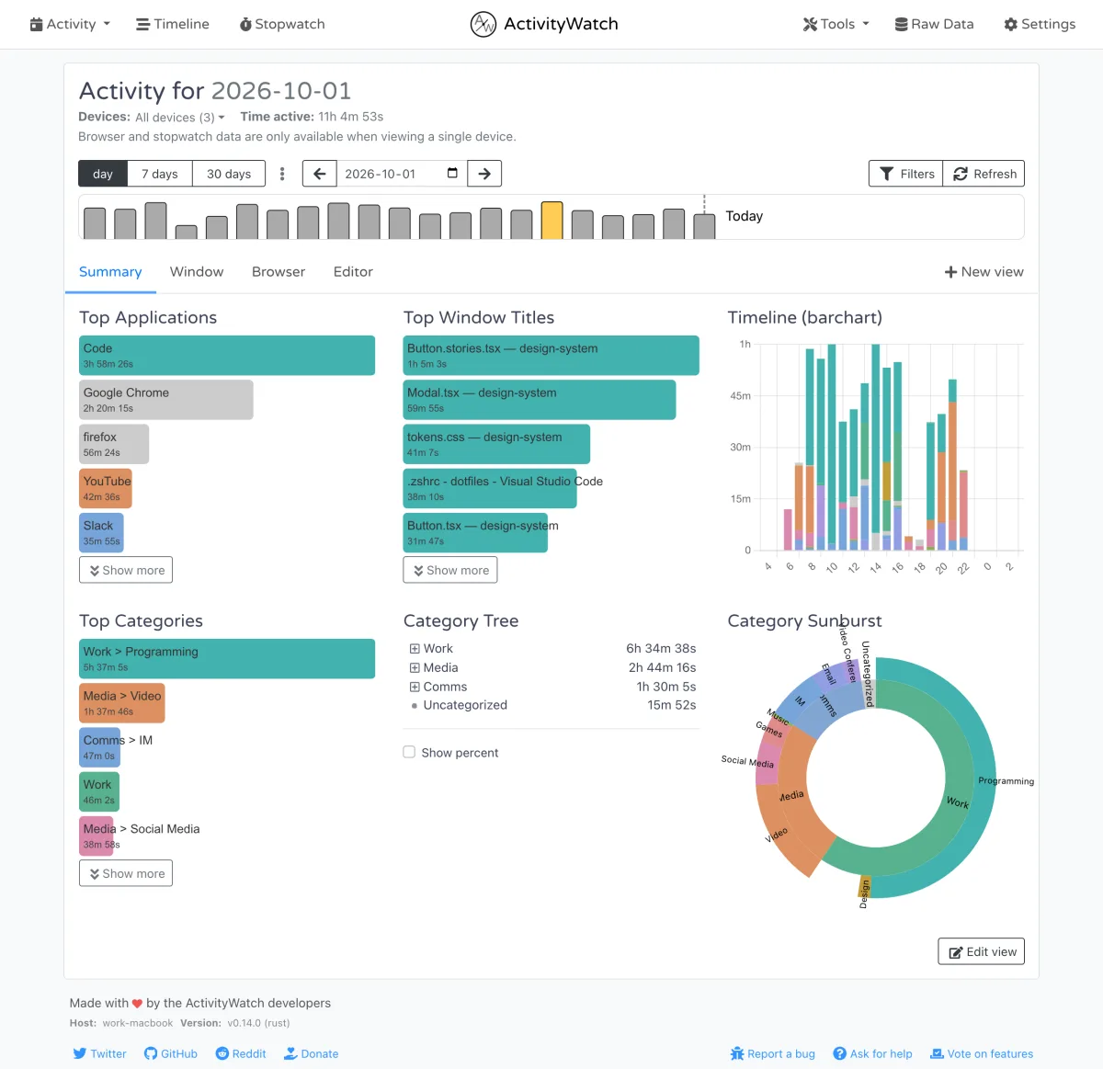Screen dimensions: 1103x1069
Task: Click Uncategorized in the Category Tree
Action: coord(465,705)
